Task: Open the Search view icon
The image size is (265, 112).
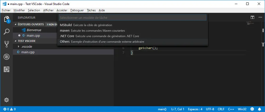Action: [x=6, y=32]
